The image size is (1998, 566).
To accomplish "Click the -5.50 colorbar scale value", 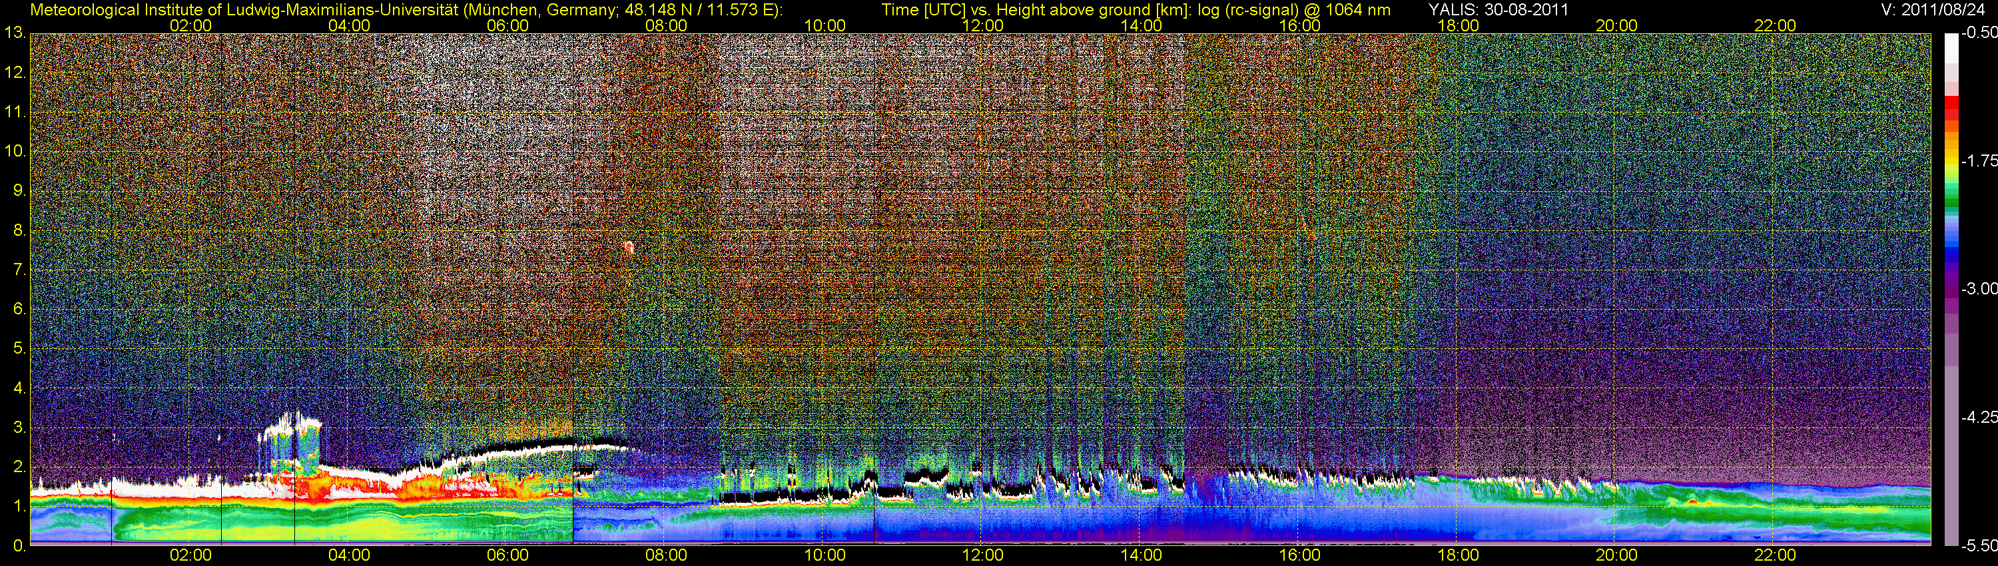I will click(1979, 545).
